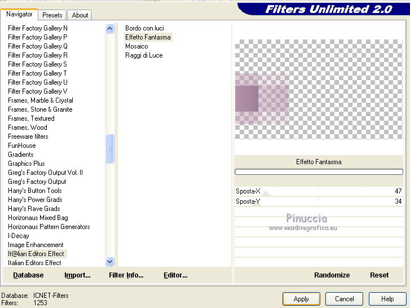410x308 pixels.
Task: Open the Editor... button
Action: [175, 275]
